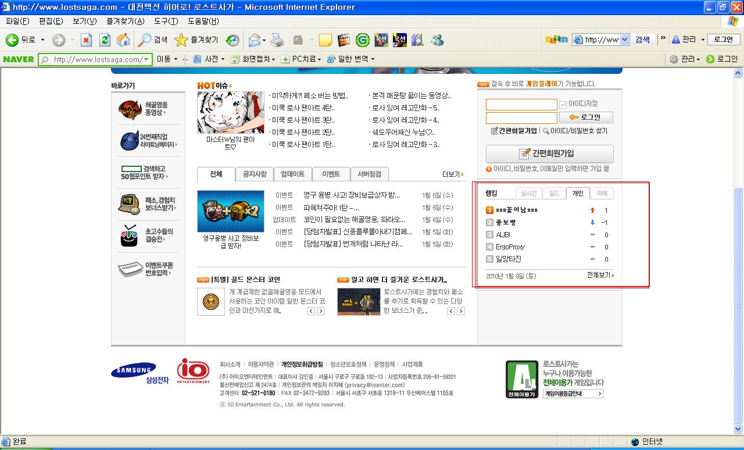Click the Forward arrow button
Image resolution: width=744 pixels, height=450 pixels.
click(x=58, y=40)
